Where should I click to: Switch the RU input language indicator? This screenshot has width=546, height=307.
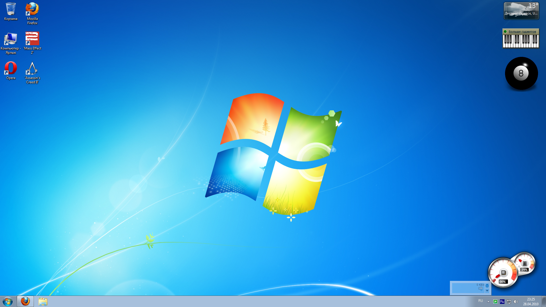(x=481, y=301)
